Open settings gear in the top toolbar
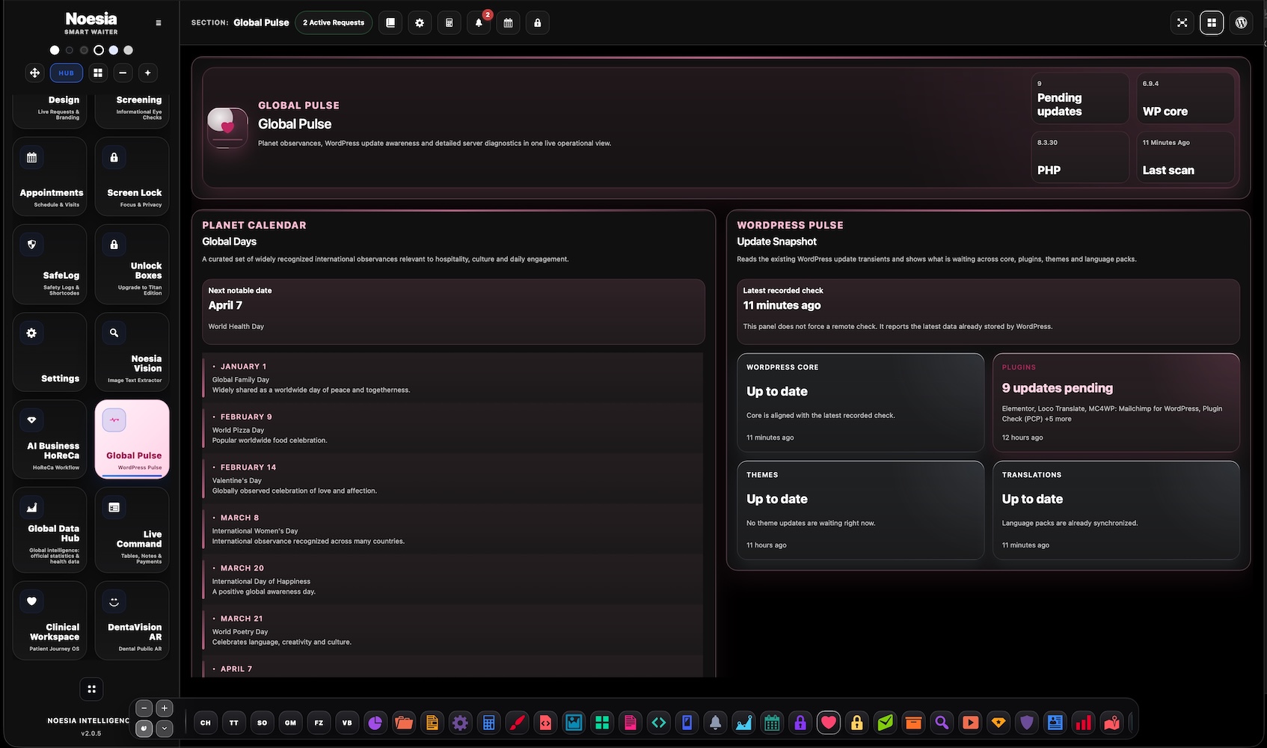Viewport: 1267px width, 748px height. 420,22
